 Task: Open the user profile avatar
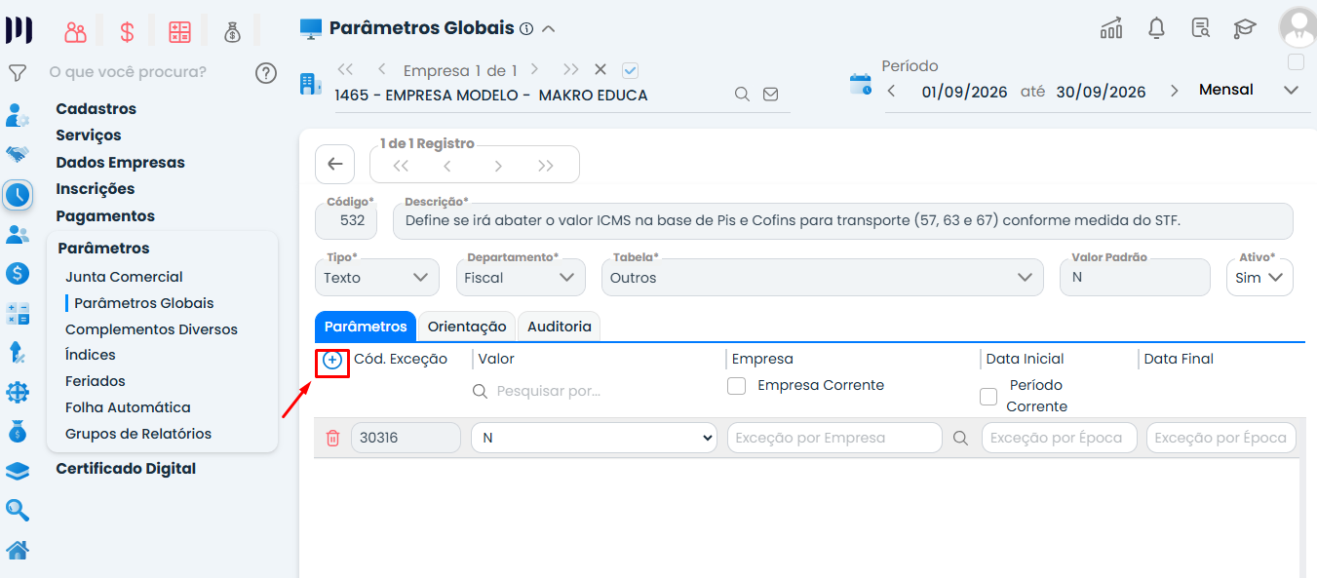[1298, 27]
